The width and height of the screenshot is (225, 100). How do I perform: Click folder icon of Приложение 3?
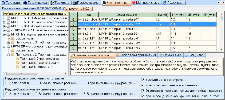[13, 43]
